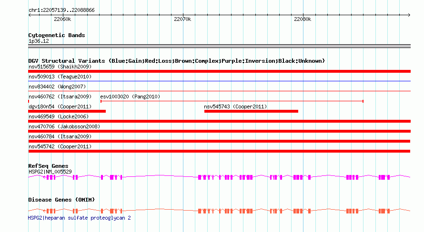Click the gray 1p36.12 cytogenetic band bar

point(219,46)
